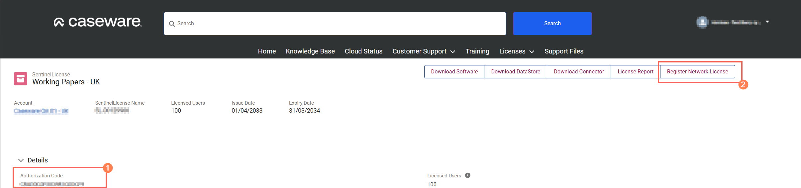
Task: Open the Training page
Action: coord(477,51)
